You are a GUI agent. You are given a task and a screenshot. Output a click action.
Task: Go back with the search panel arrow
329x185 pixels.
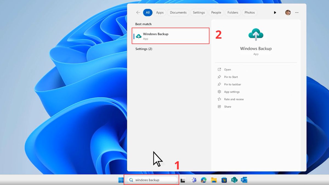pyautogui.click(x=138, y=12)
